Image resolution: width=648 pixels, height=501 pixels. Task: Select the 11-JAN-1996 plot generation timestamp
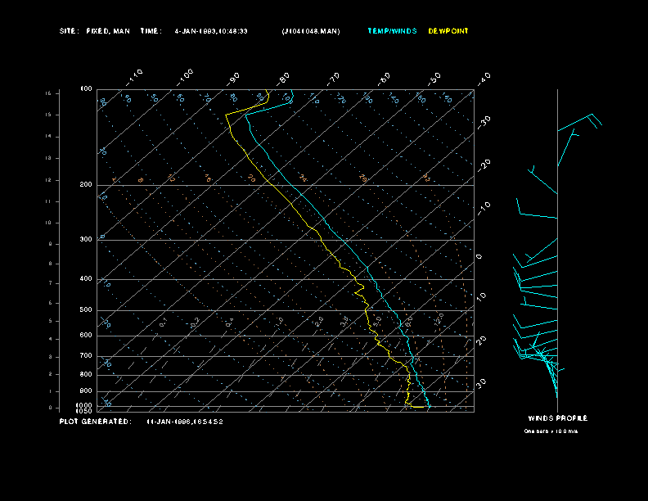[185, 422]
